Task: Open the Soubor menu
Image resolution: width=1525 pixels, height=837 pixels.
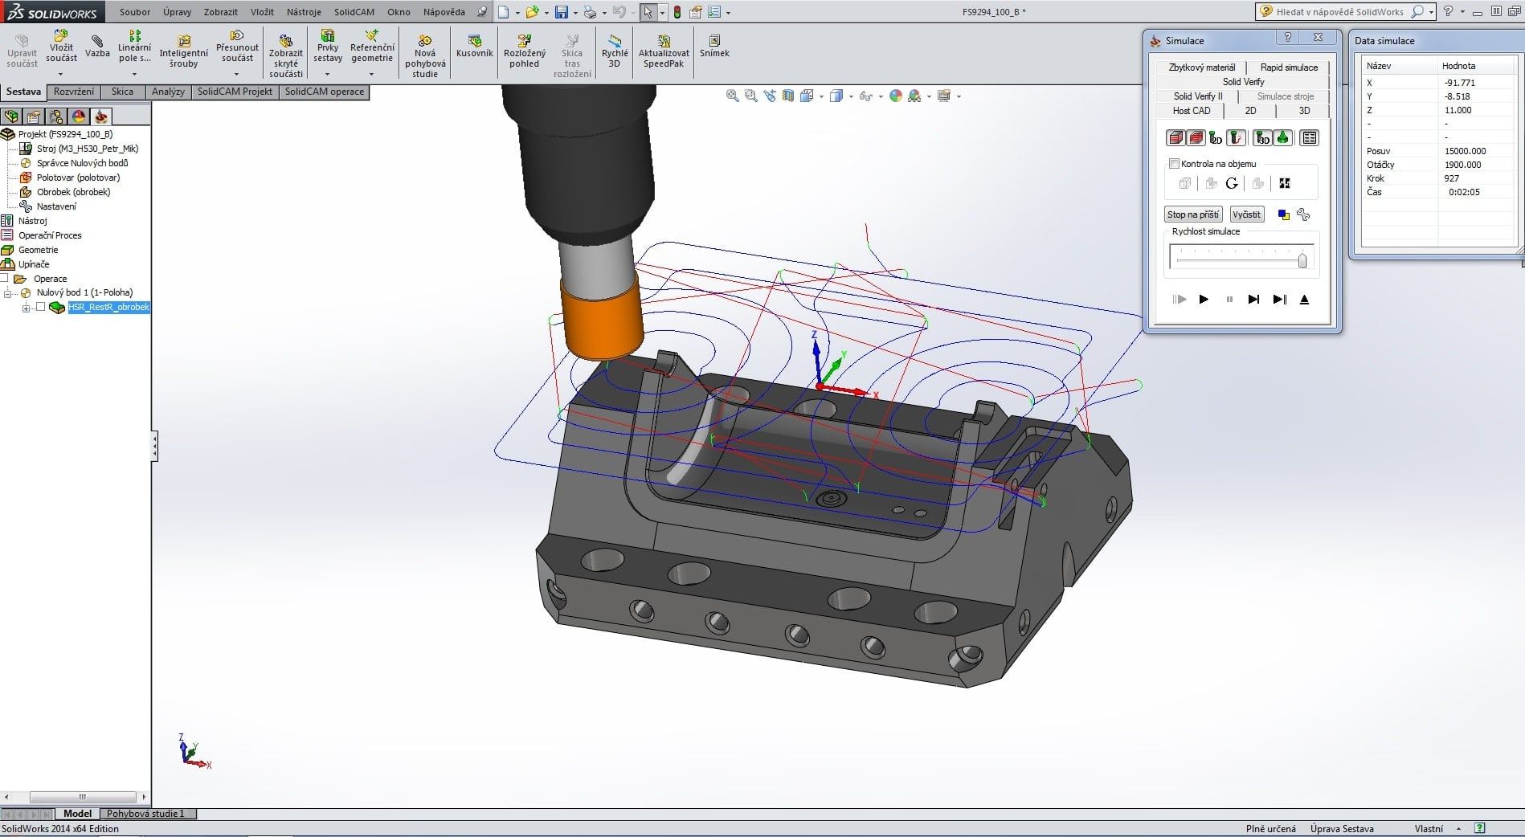Action: pos(135,12)
